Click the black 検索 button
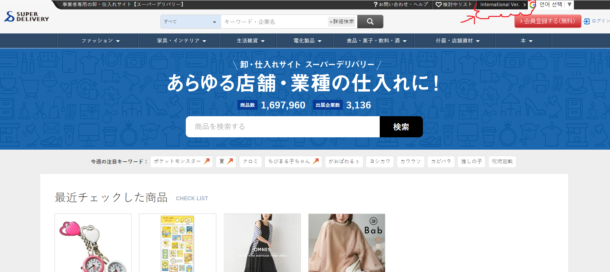Image resolution: width=610 pixels, height=272 pixels. coord(401,127)
